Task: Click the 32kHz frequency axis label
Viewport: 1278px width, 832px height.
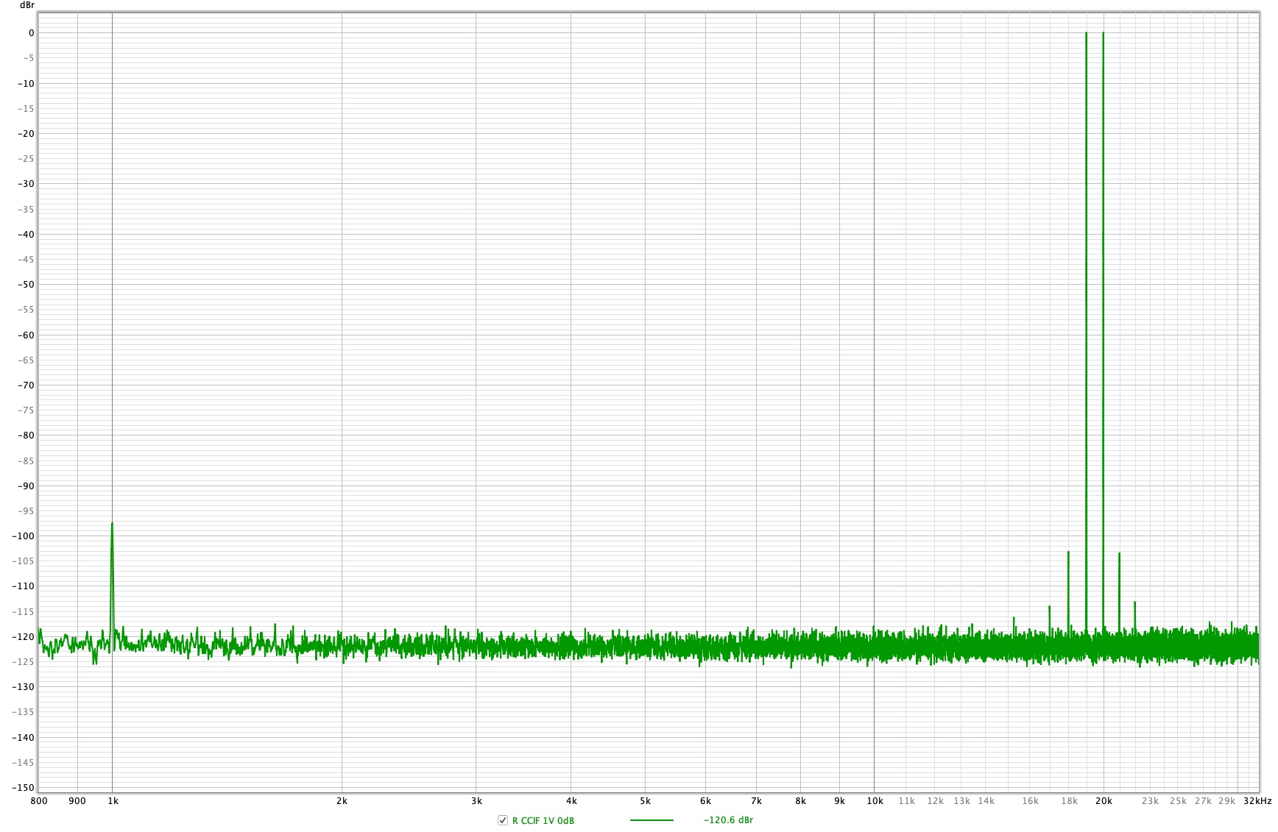Action: (1257, 801)
